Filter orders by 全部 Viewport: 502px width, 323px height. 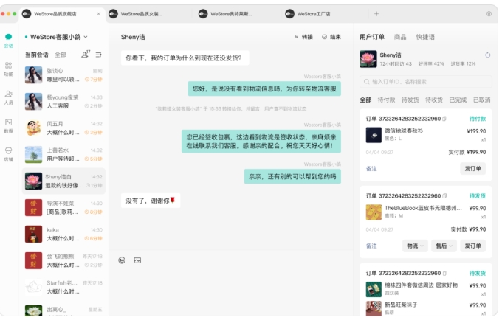click(x=365, y=100)
